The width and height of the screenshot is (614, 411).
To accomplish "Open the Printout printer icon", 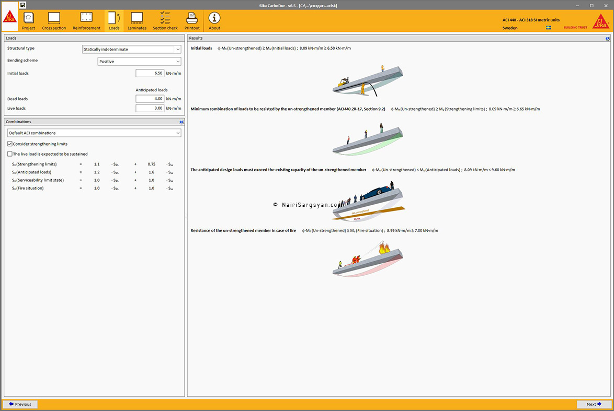I will [192, 18].
